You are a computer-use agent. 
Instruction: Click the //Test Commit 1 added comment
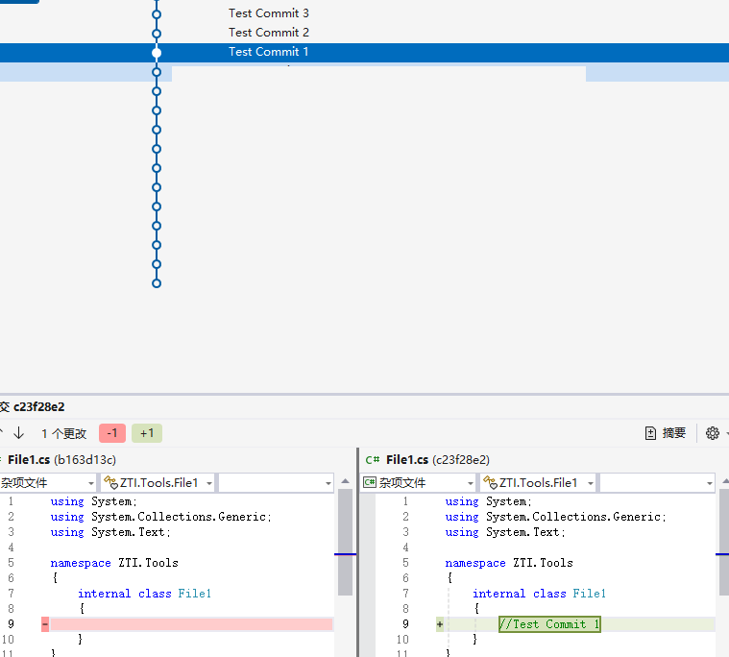549,624
